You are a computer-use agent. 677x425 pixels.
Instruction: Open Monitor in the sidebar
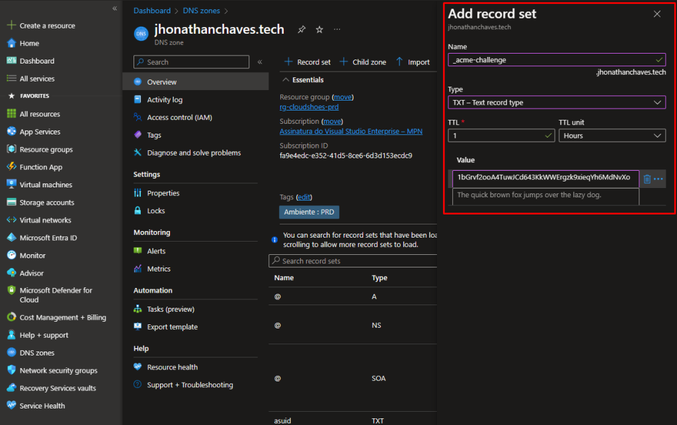[32, 256]
